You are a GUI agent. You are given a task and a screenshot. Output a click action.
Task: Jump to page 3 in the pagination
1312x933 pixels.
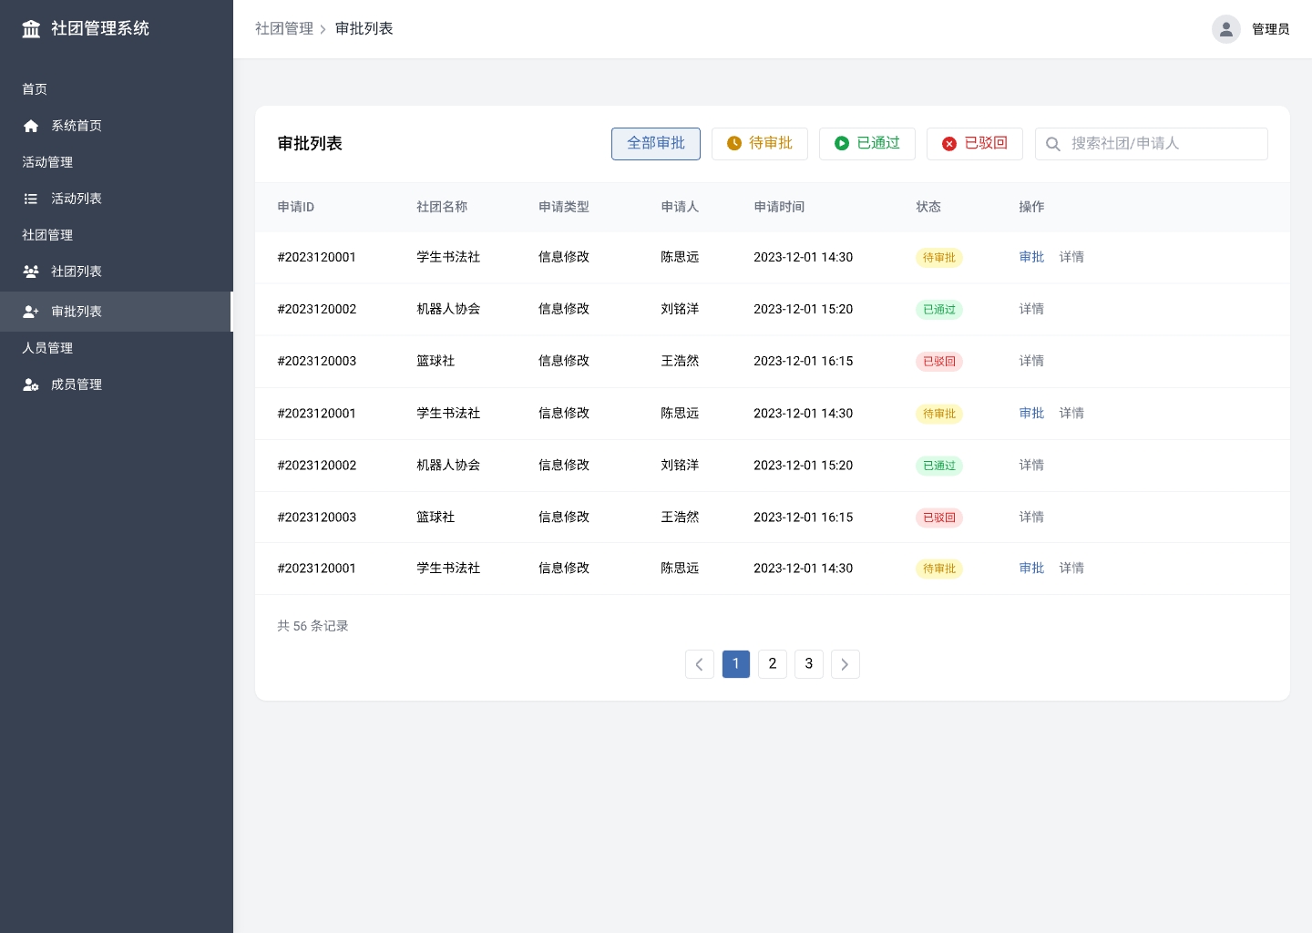tap(808, 664)
